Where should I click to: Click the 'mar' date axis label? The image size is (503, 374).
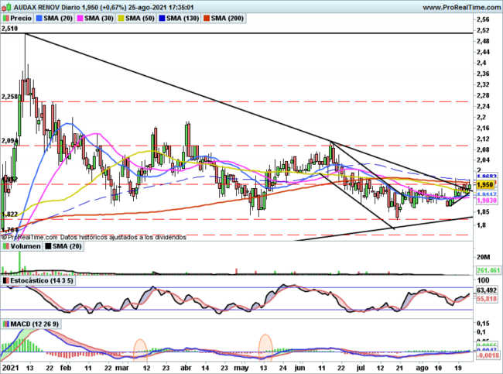[x=122, y=368]
